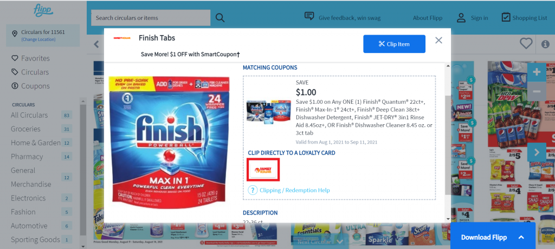The height and width of the screenshot is (249, 555).
Task: Click the Search circulars or items field
Action: (x=151, y=18)
